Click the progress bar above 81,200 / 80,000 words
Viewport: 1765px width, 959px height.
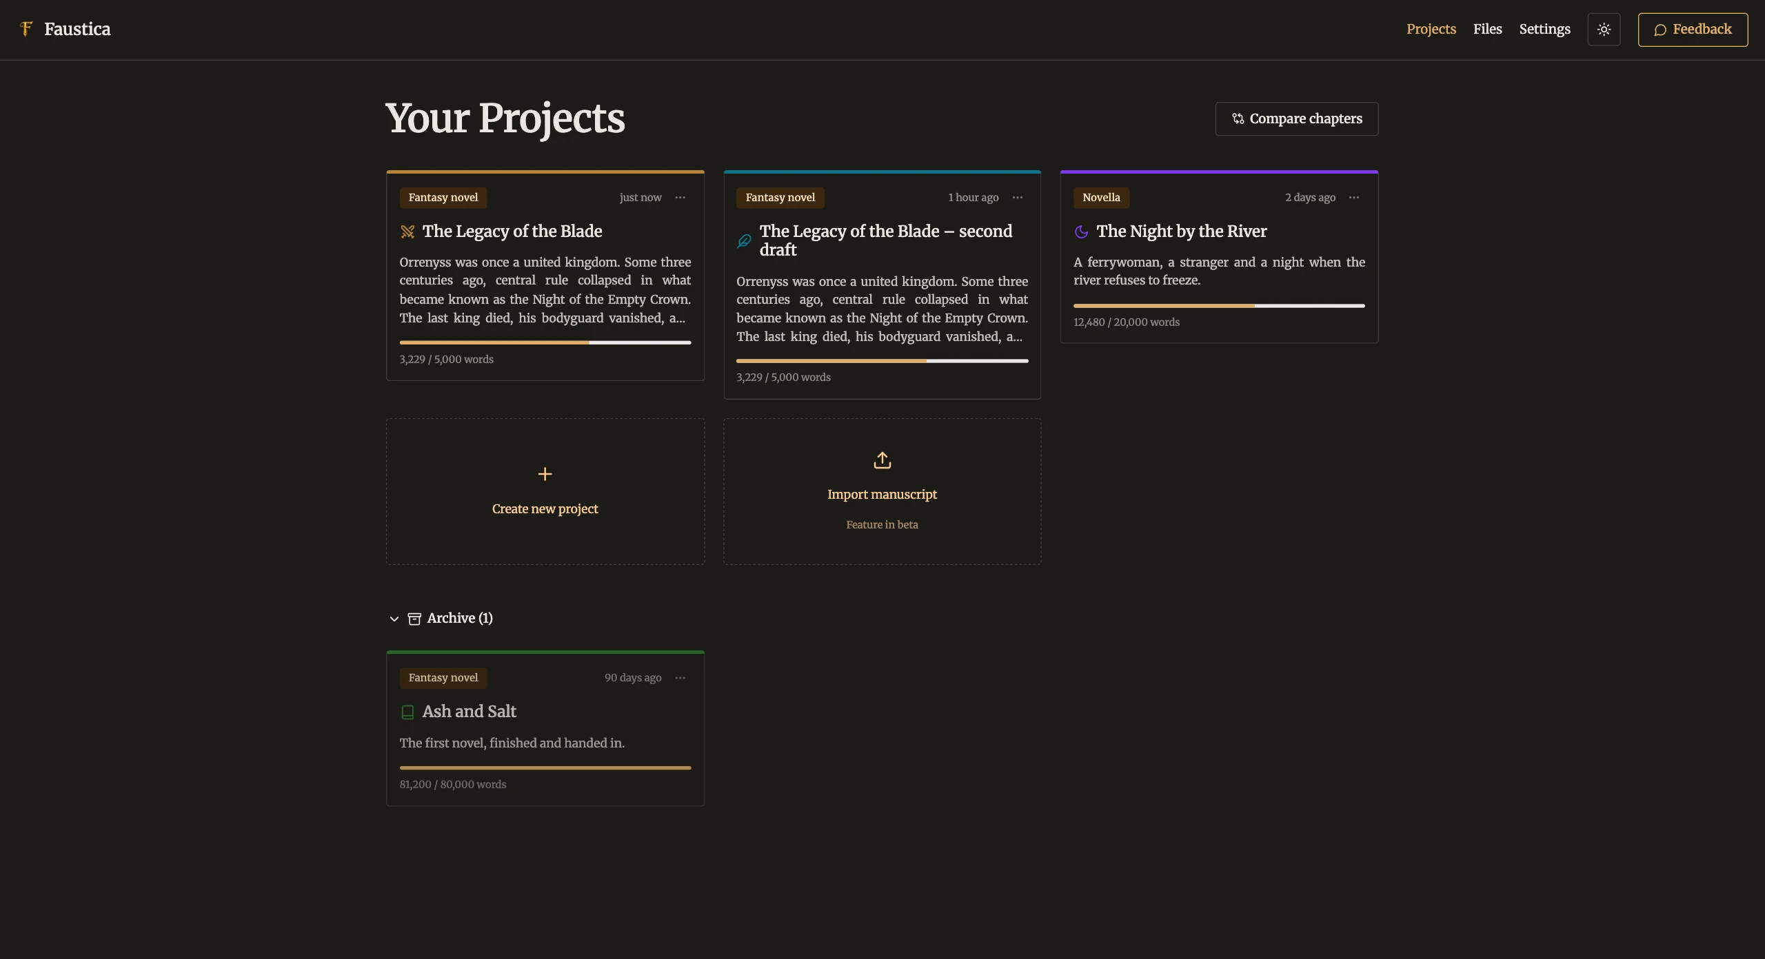545,767
